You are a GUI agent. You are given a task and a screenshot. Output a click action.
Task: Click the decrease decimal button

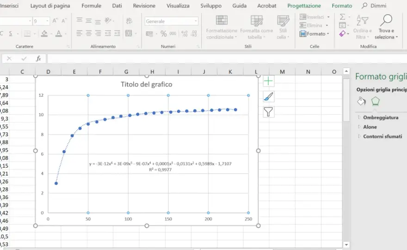(x=194, y=33)
